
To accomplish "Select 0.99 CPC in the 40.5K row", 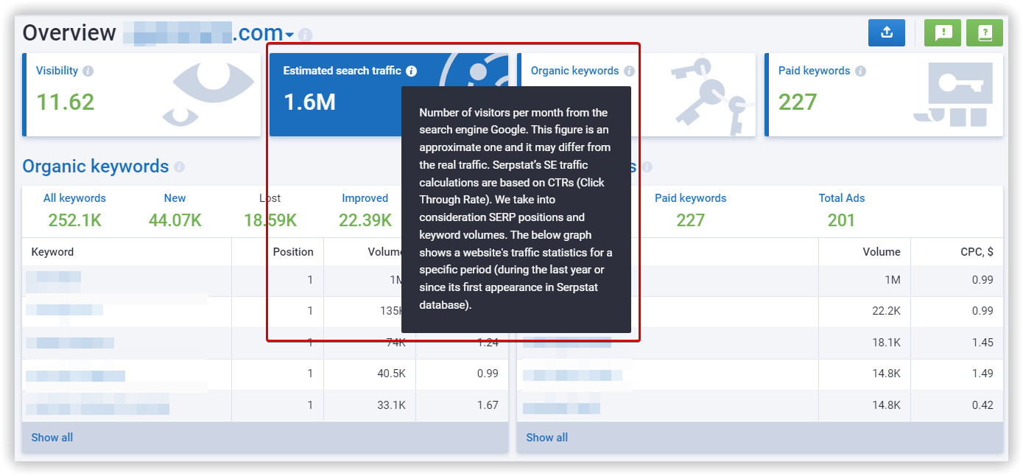I will [x=488, y=374].
